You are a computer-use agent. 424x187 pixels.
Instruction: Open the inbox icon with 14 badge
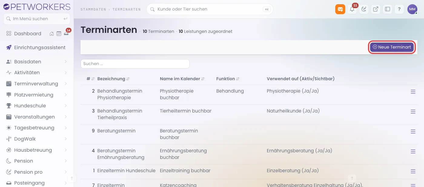(66, 33)
